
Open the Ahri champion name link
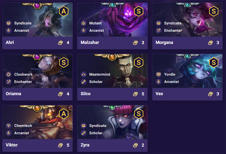pyautogui.click(x=10, y=42)
